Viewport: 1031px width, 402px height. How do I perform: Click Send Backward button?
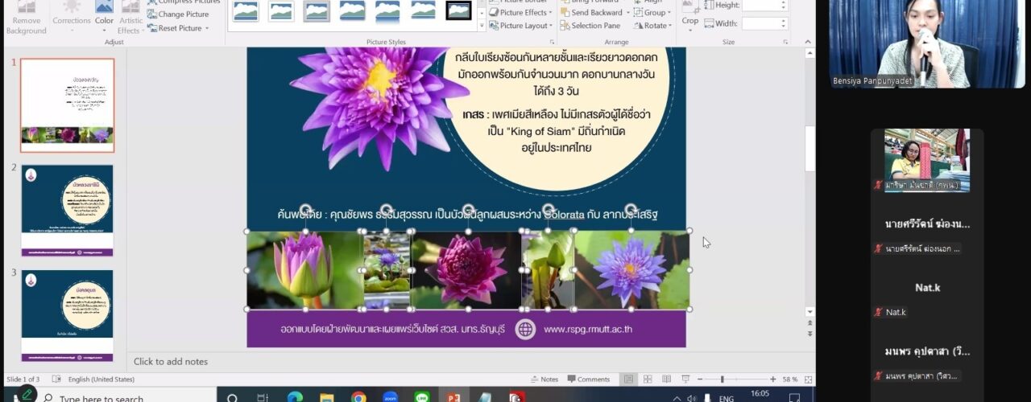(x=590, y=13)
